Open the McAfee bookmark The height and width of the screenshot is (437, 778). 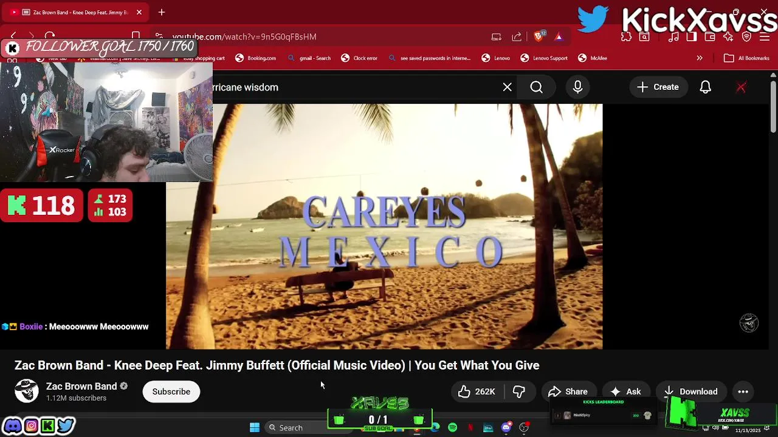[593, 58]
